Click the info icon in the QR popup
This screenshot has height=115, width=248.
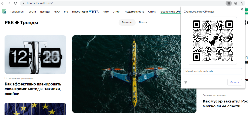click(186, 82)
